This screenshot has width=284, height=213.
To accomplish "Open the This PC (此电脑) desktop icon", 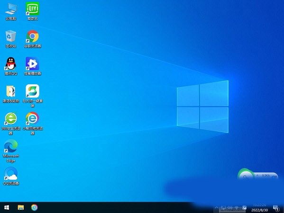I will pyautogui.click(x=11, y=11).
